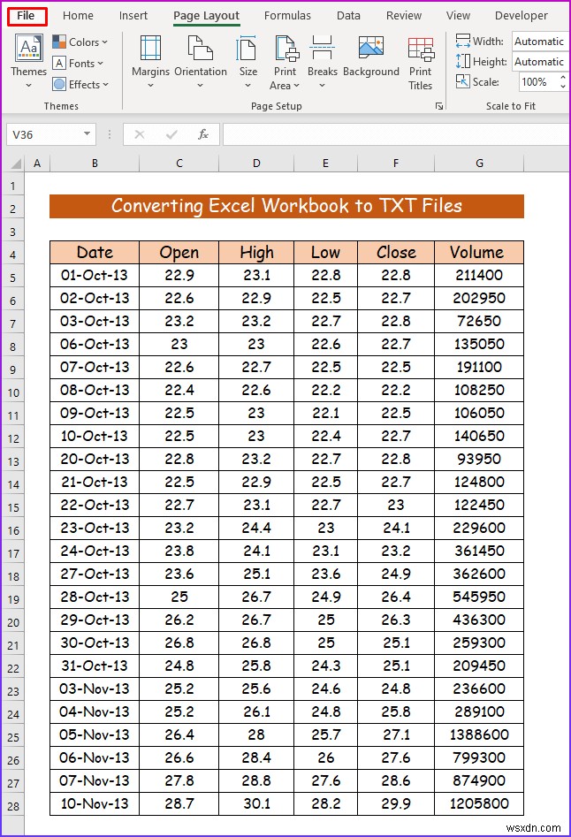Select the volume cell '1388600'
571x837 pixels.
pos(479,734)
